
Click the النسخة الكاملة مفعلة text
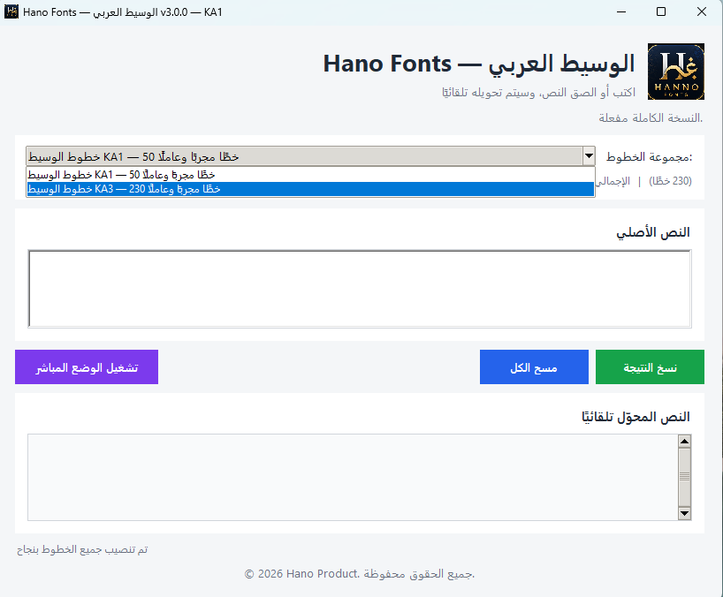651,118
